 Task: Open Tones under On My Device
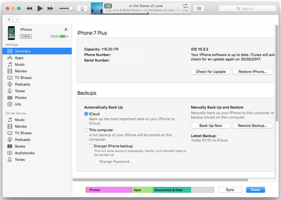37,160
